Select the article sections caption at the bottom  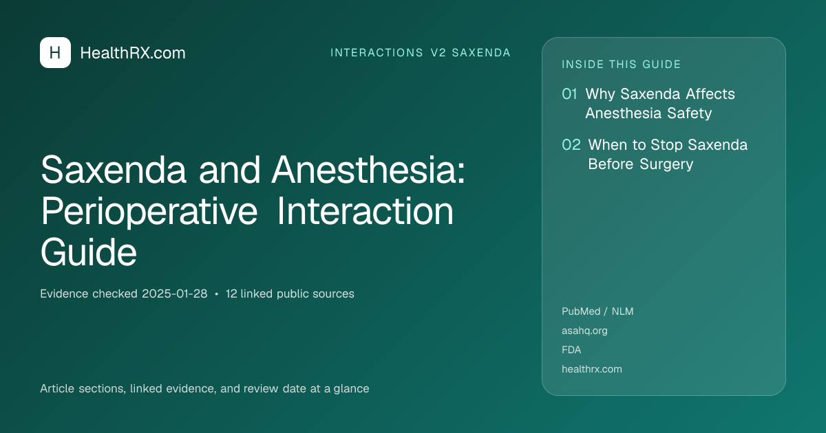pyautogui.click(x=204, y=388)
